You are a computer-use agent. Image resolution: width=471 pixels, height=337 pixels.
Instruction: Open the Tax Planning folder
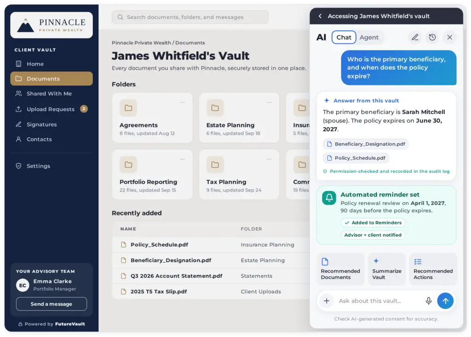(x=239, y=174)
